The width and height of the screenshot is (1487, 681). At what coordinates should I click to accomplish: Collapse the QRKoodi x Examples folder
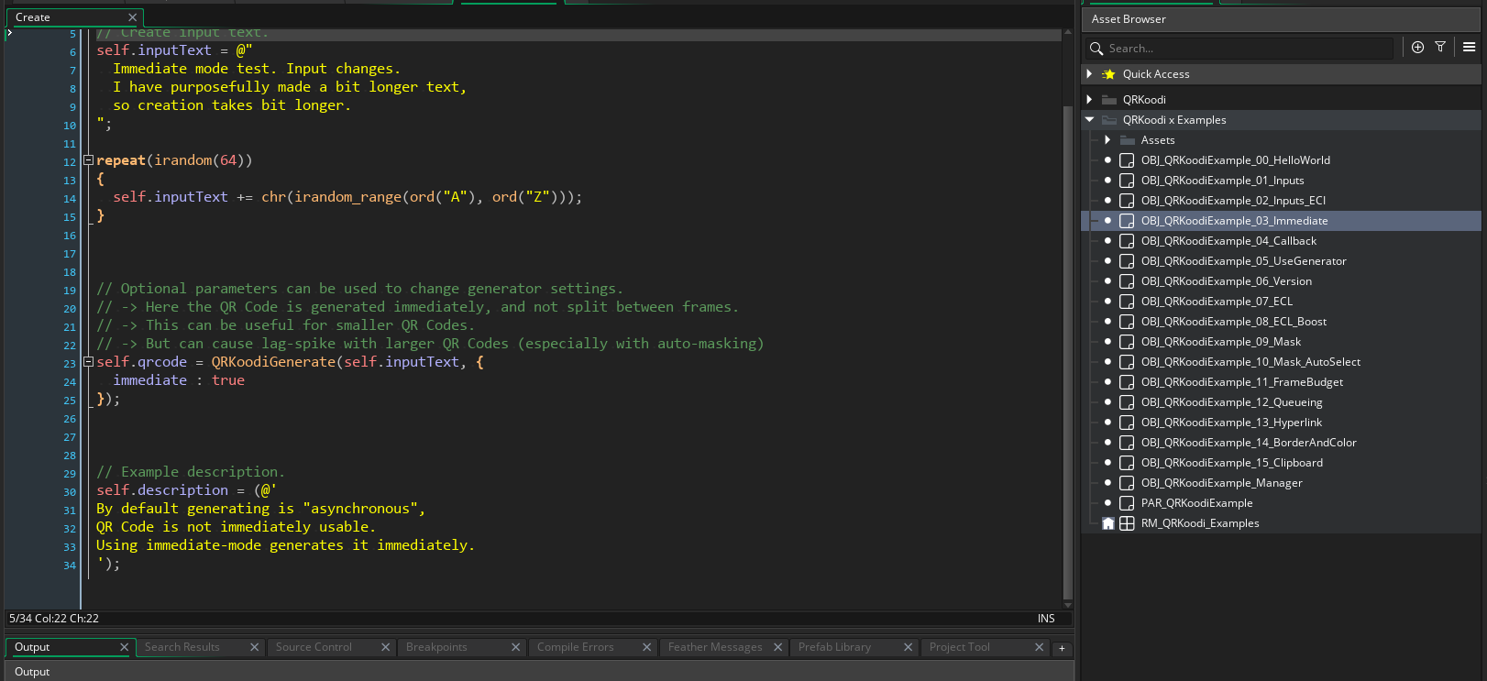[x=1089, y=119]
